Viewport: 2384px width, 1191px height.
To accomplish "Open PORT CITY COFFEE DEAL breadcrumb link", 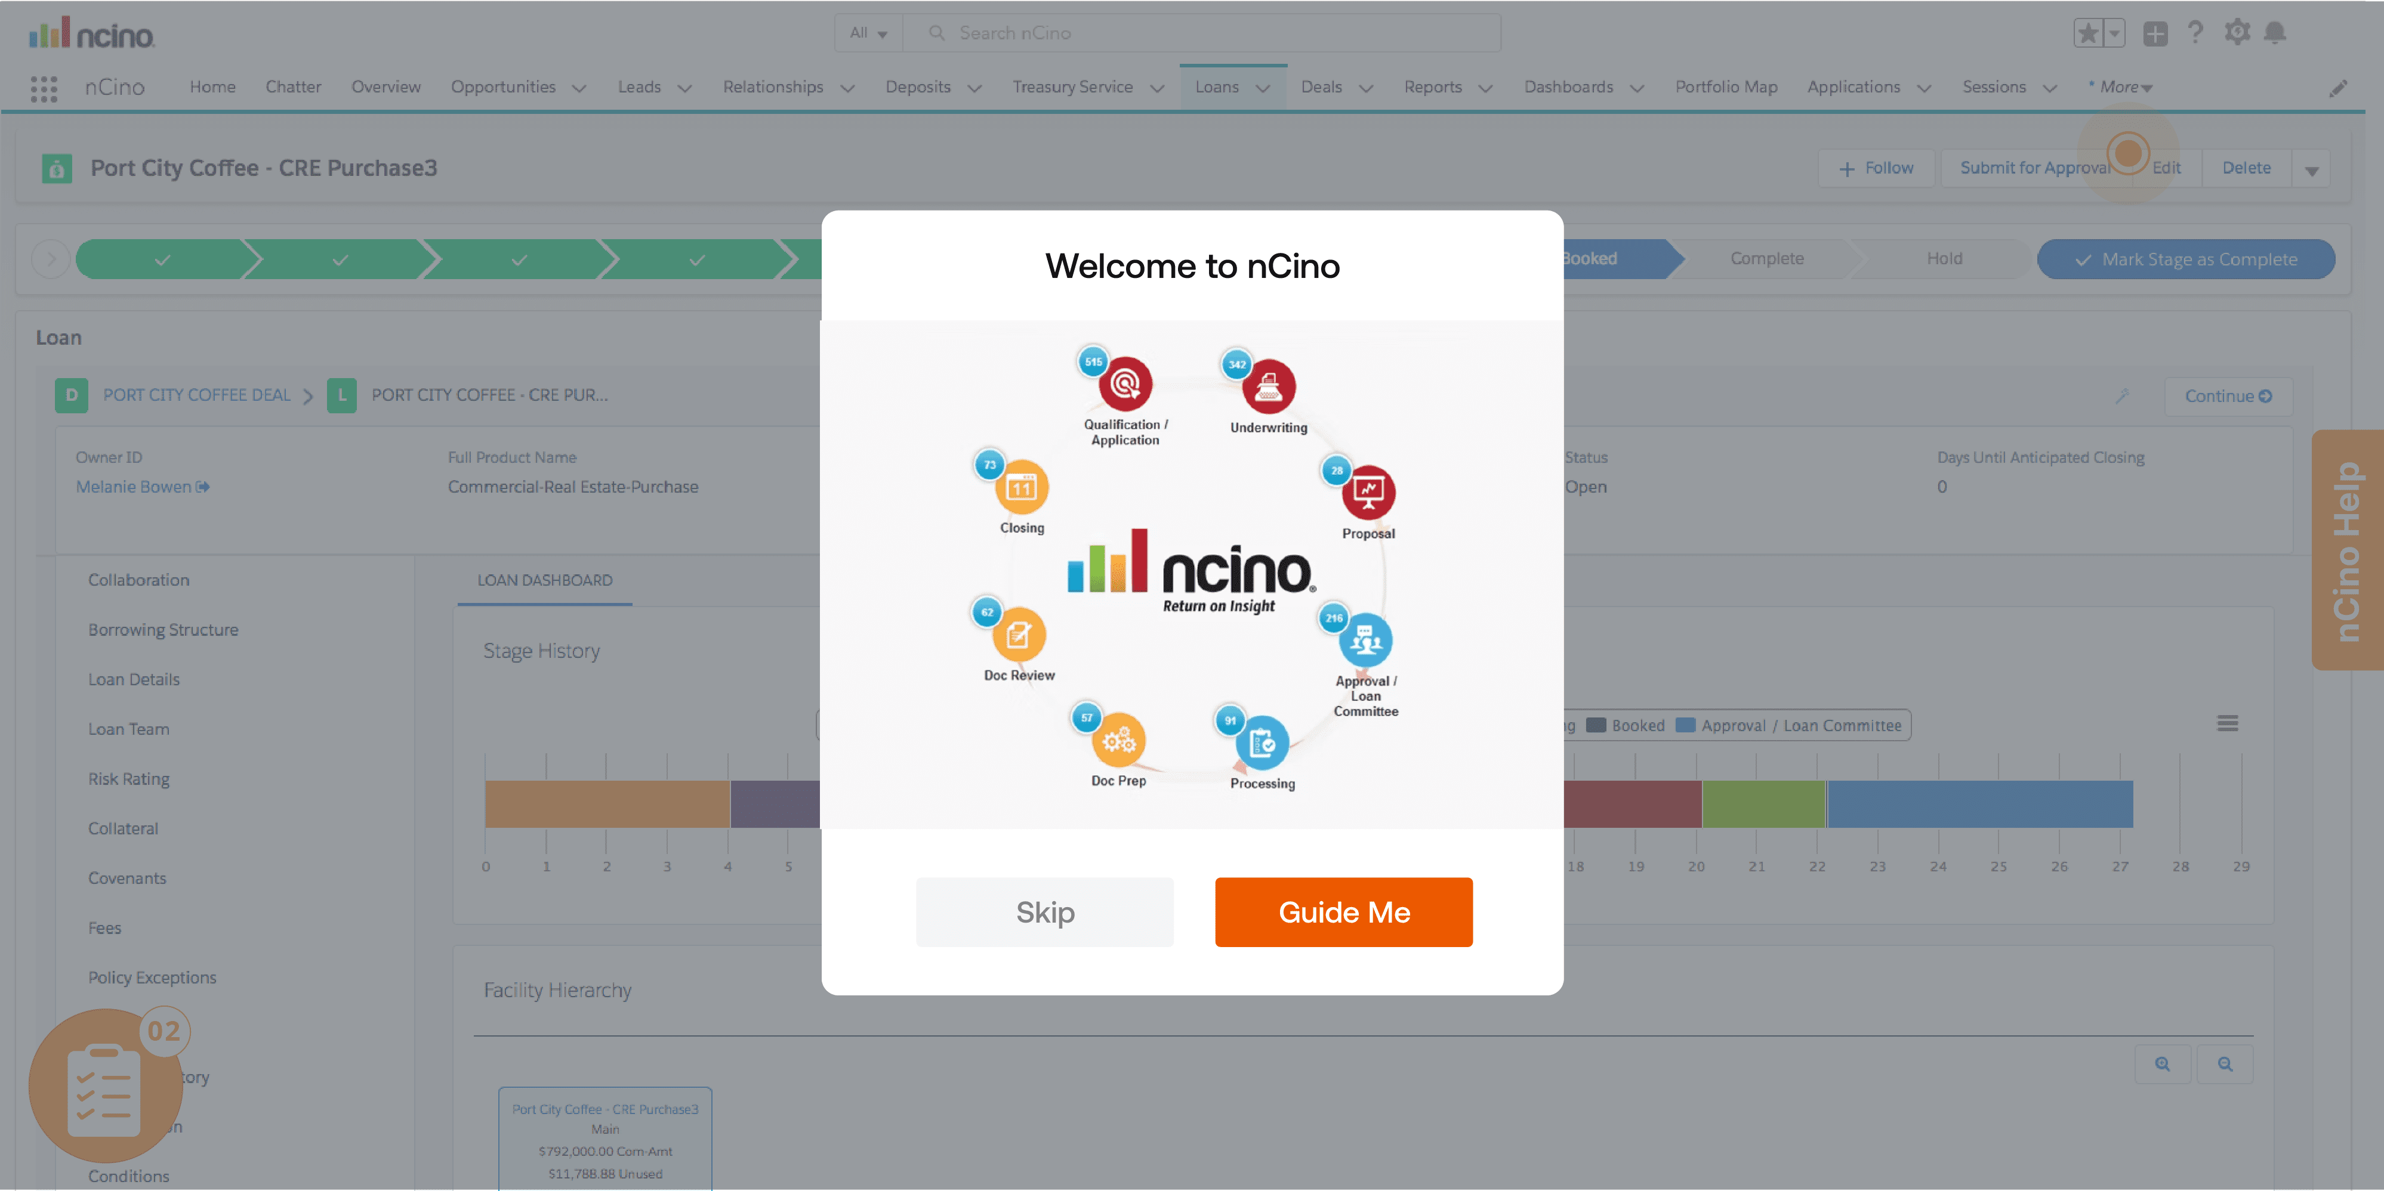I will click(196, 396).
